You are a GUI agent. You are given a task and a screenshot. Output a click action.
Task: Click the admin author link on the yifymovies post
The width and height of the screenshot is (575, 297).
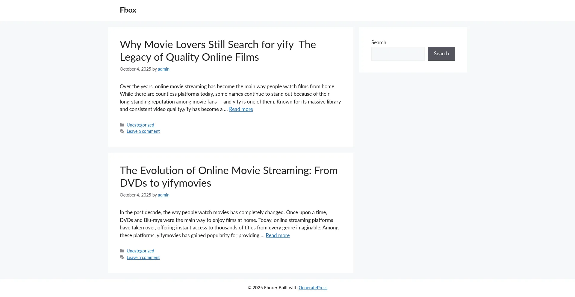164,195
